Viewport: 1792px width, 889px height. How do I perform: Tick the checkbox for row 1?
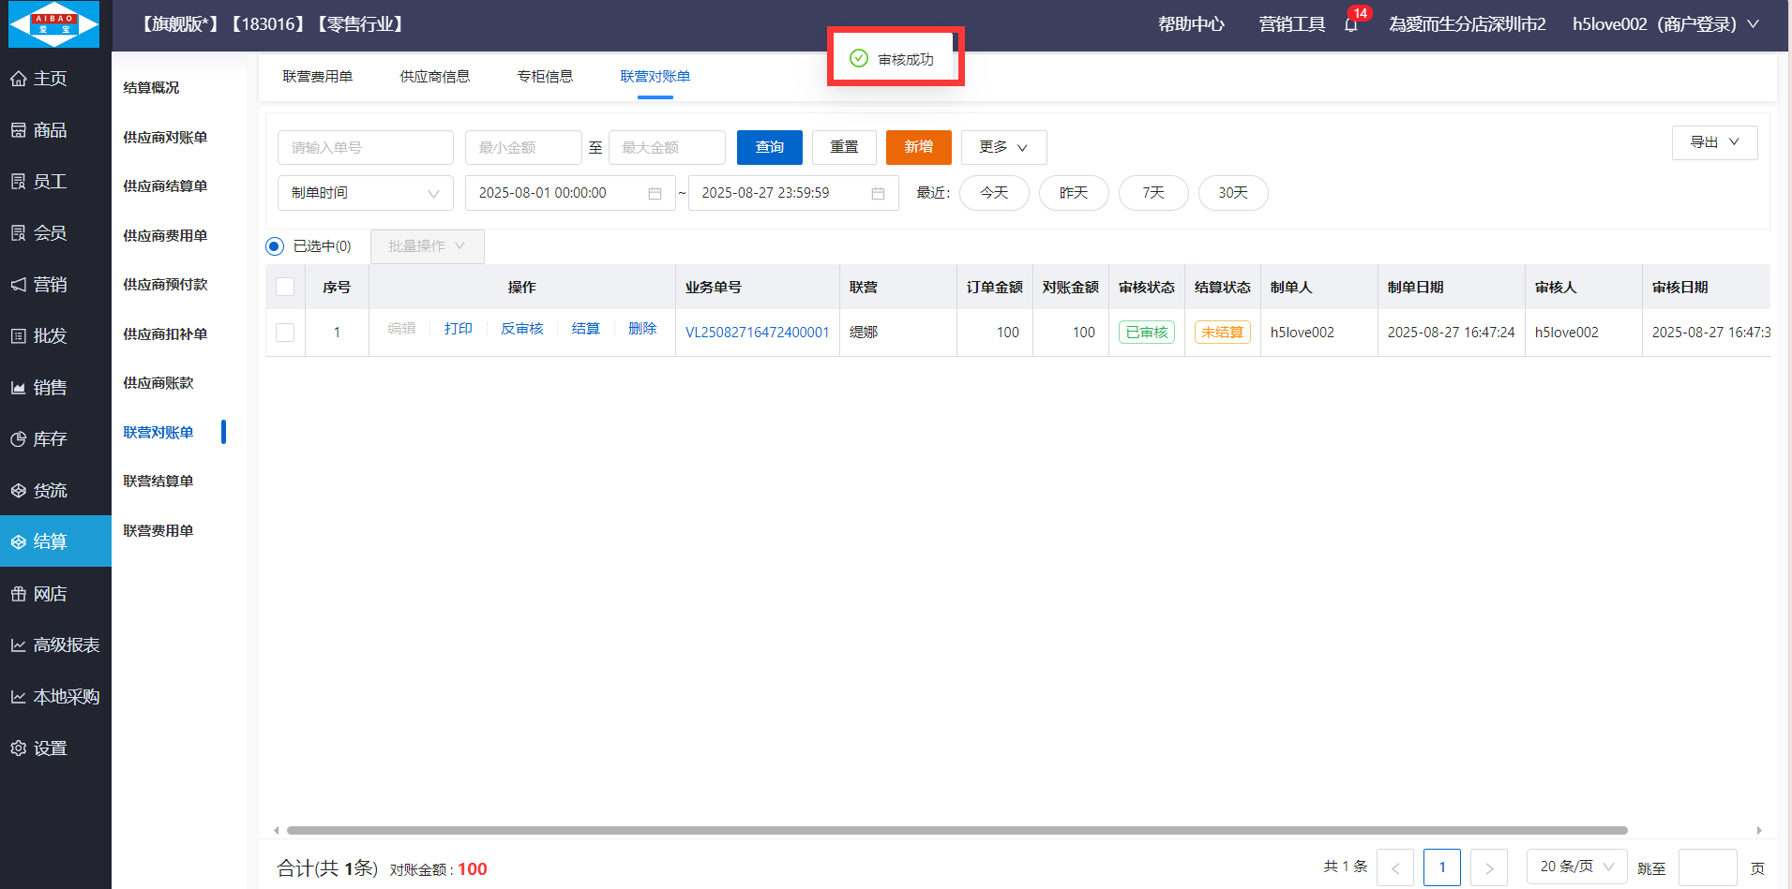coord(285,333)
